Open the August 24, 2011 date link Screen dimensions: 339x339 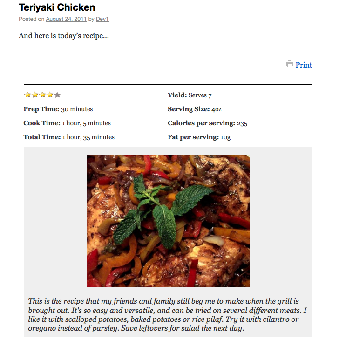coord(66,19)
